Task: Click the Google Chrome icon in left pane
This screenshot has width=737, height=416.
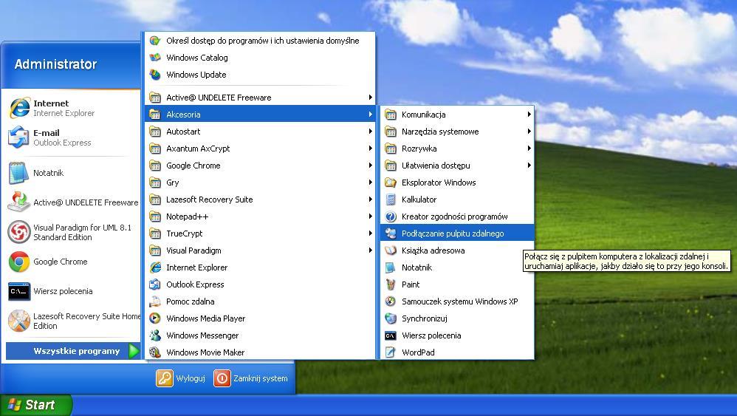Action: [x=19, y=262]
